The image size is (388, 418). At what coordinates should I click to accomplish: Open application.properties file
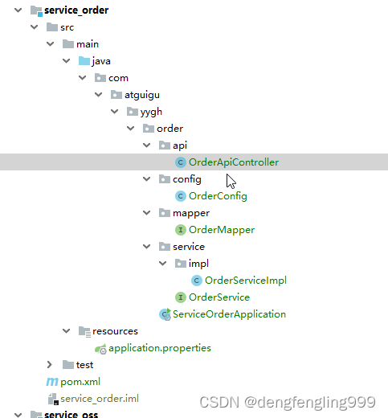click(160, 348)
